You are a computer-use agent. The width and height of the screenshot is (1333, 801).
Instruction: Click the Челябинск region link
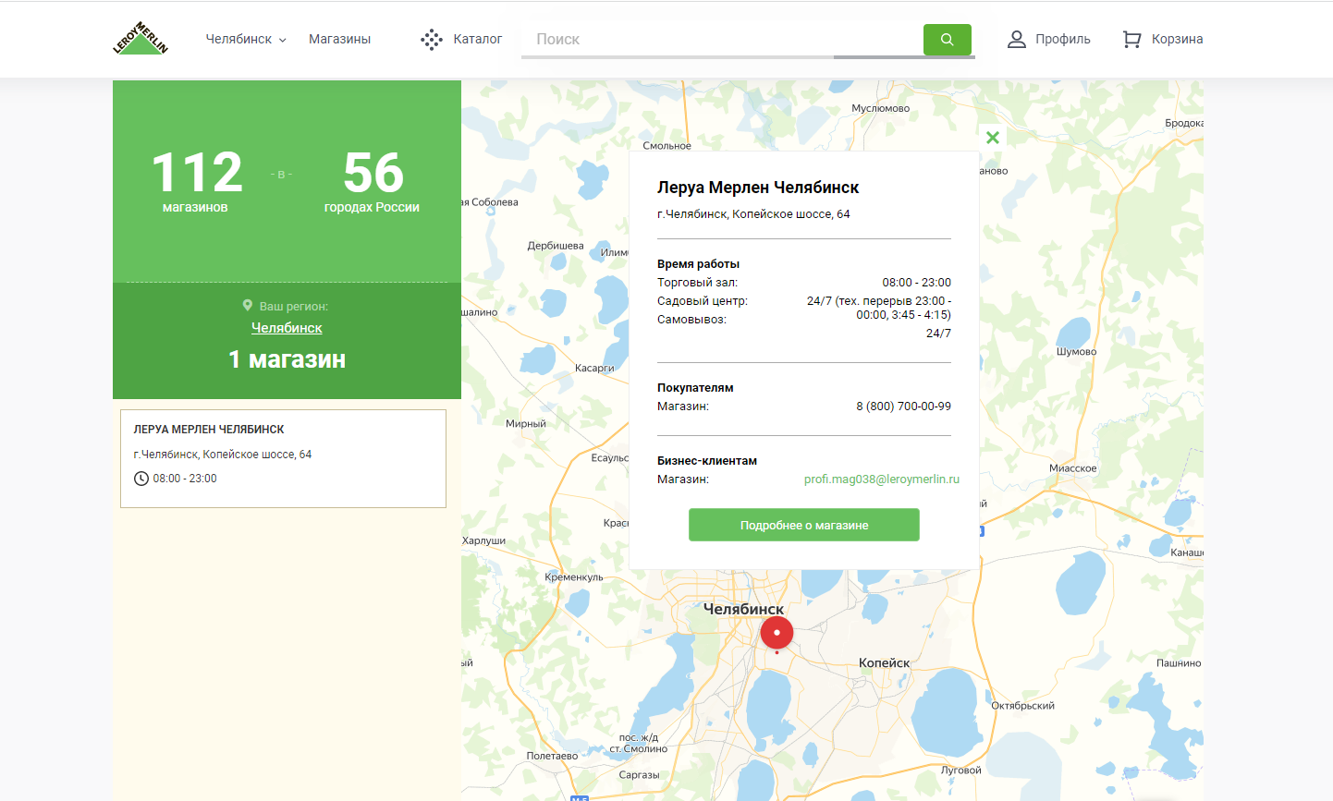tap(287, 328)
